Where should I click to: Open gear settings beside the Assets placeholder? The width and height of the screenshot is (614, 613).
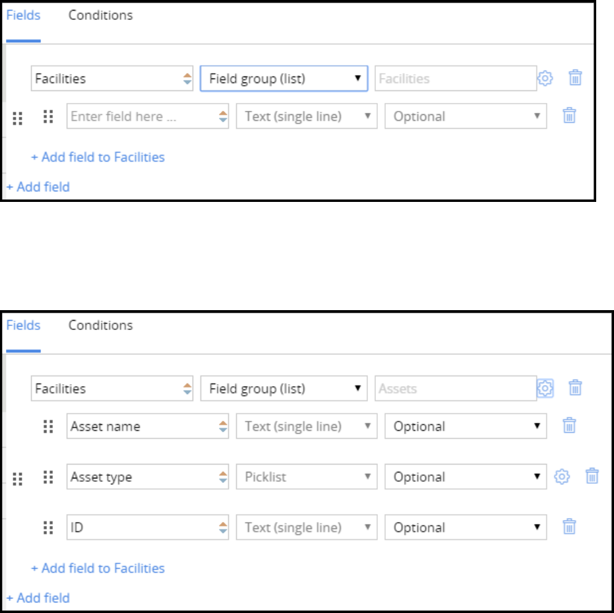(545, 389)
